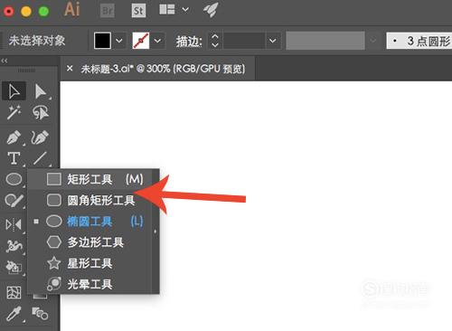The image size is (452, 331).
Task: Click the arrange documents layout icon
Action: [167, 10]
